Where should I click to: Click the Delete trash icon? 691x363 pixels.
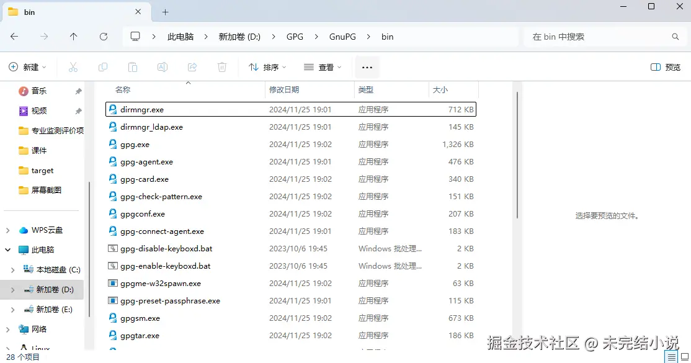click(222, 67)
